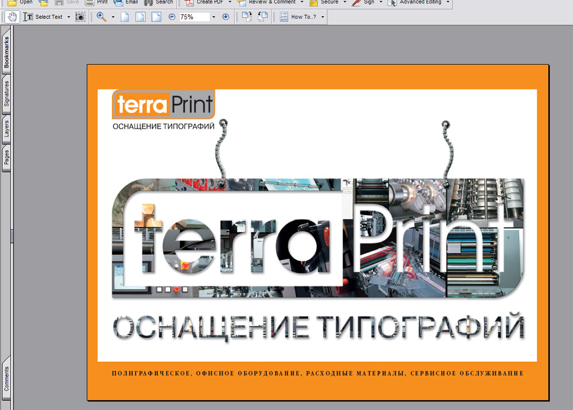The height and width of the screenshot is (410, 573).
Task: Send the PDF using the Email button
Action: 125,2
